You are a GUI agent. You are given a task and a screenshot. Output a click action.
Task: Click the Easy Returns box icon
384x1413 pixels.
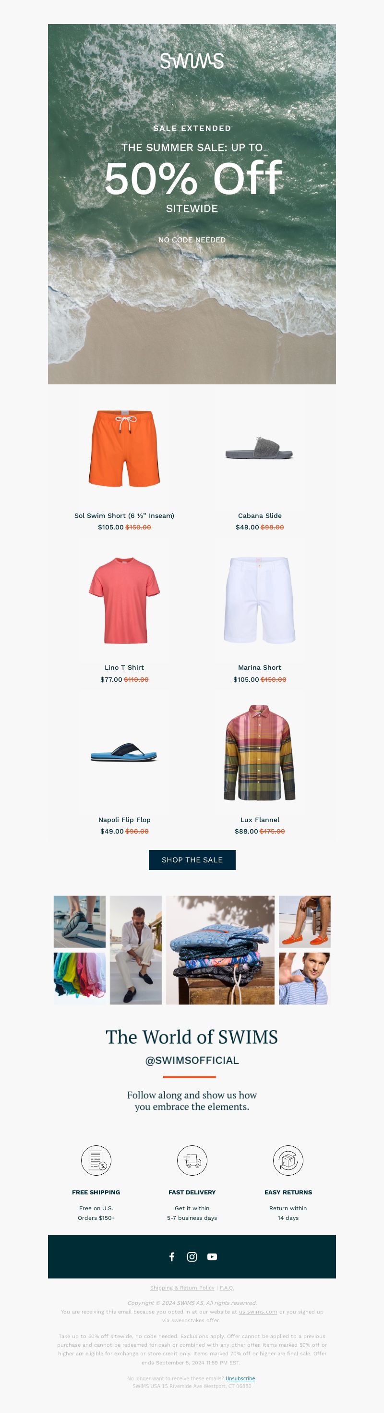click(288, 1160)
